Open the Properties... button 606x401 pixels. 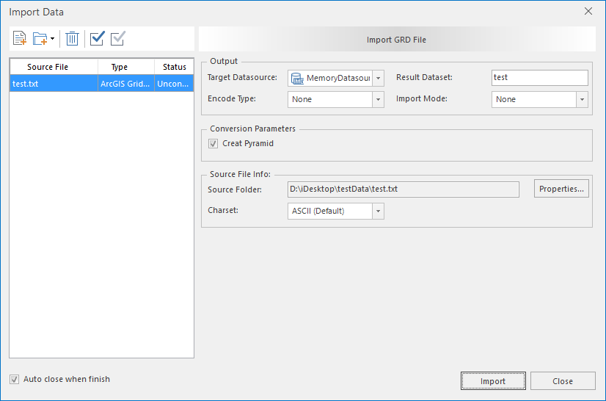(x=561, y=189)
